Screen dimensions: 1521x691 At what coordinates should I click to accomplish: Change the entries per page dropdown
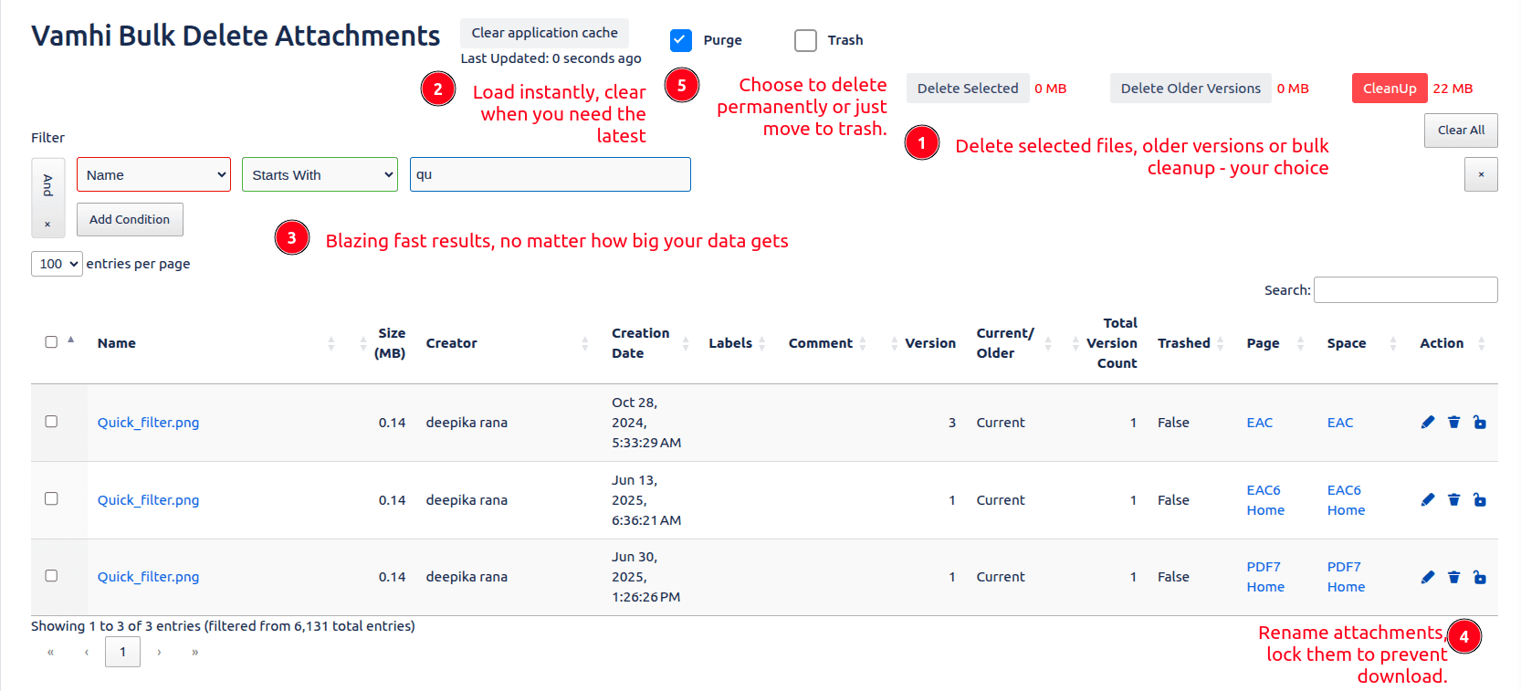(57, 264)
